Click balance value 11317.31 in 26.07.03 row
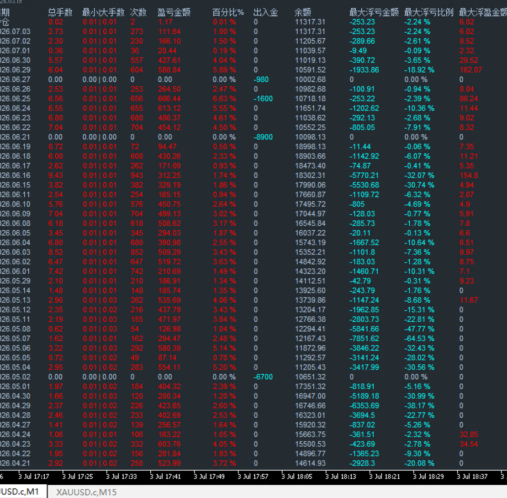This screenshot has width=507, height=498. click(310, 32)
